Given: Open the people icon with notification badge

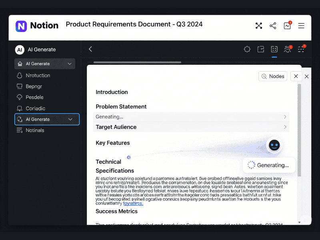Looking at the screenshot, I should (288, 49).
